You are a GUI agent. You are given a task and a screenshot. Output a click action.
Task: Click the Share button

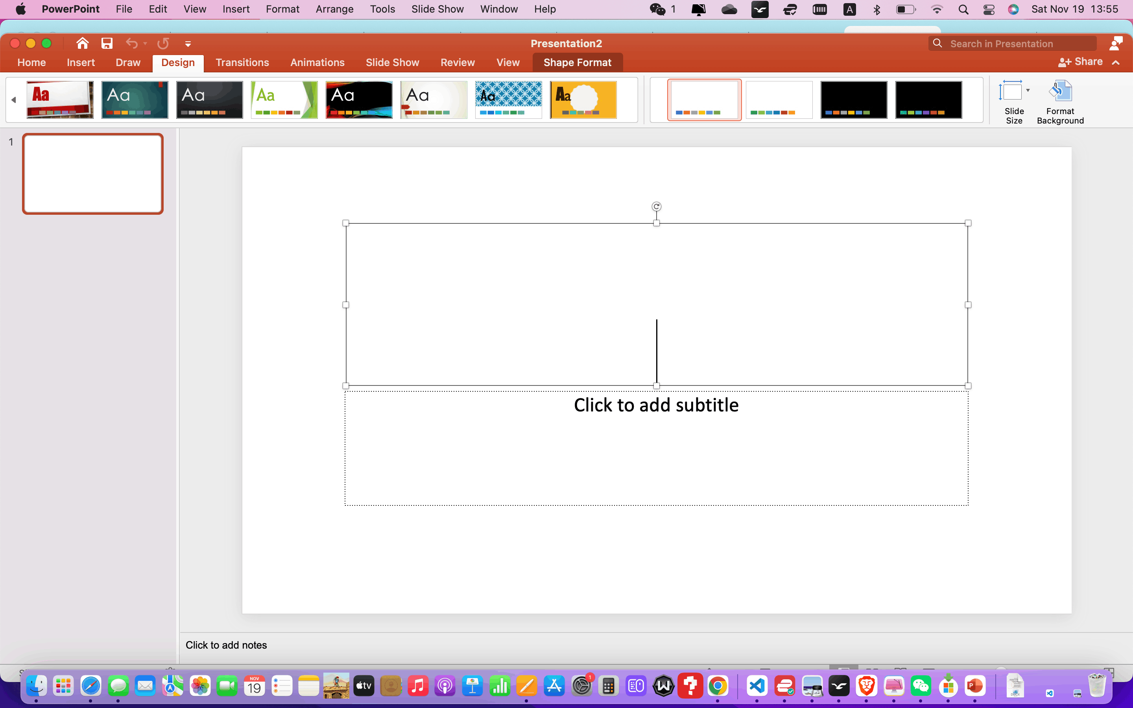pyautogui.click(x=1080, y=62)
